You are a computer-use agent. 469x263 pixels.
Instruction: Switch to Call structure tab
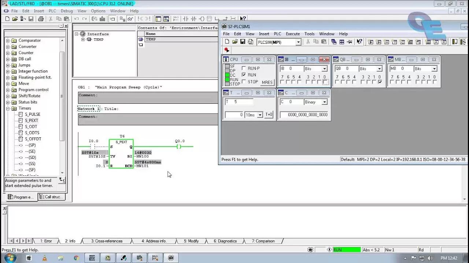tap(52, 197)
